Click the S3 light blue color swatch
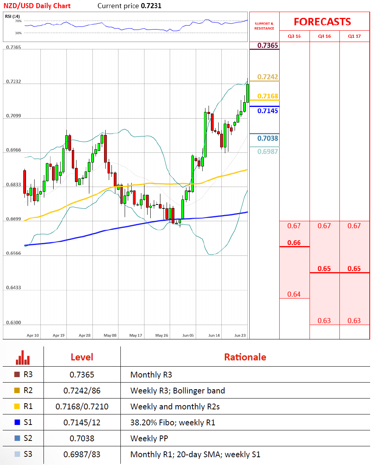The image size is (374, 465). [17, 454]
